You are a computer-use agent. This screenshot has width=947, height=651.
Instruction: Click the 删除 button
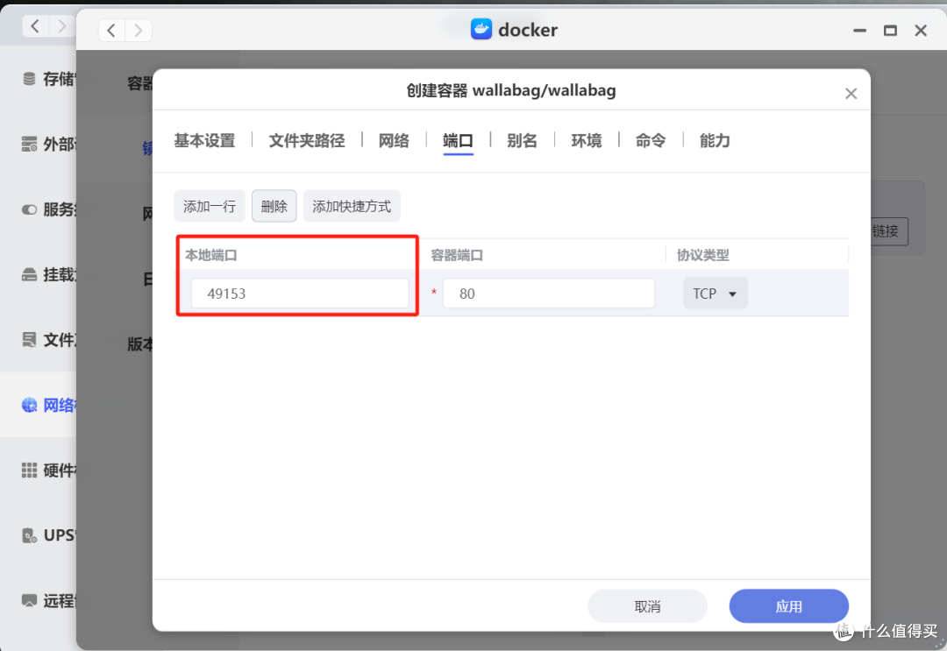click(274, 207)
